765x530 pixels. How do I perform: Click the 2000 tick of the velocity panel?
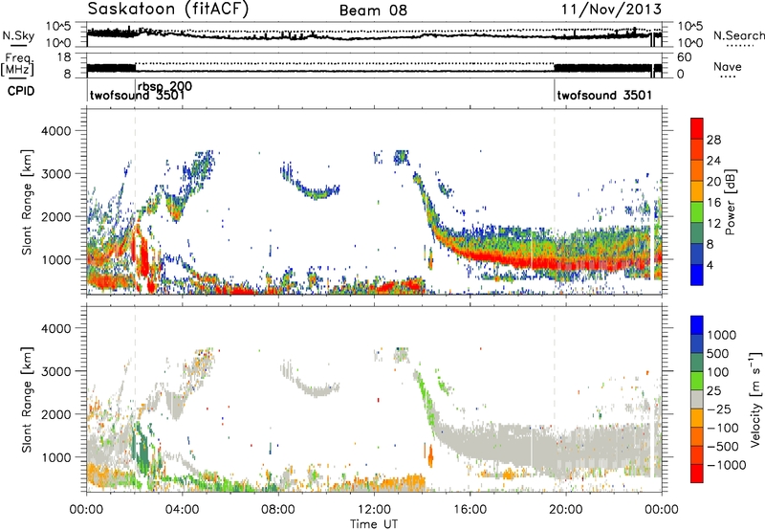pyautogui.click(x=55, y=414)
